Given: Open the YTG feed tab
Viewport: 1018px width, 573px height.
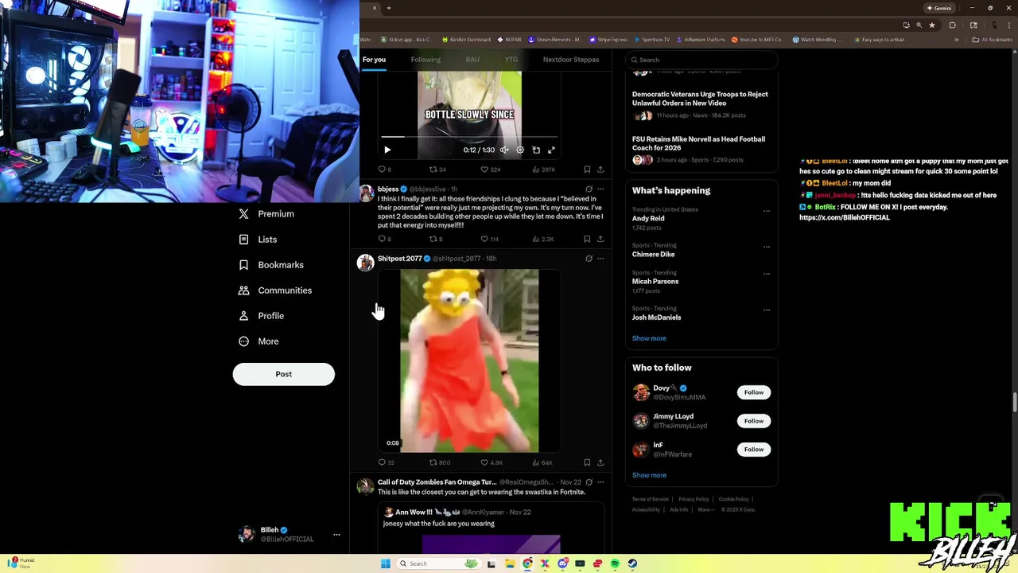Looking at the screenshot, I should coord(511,60).
